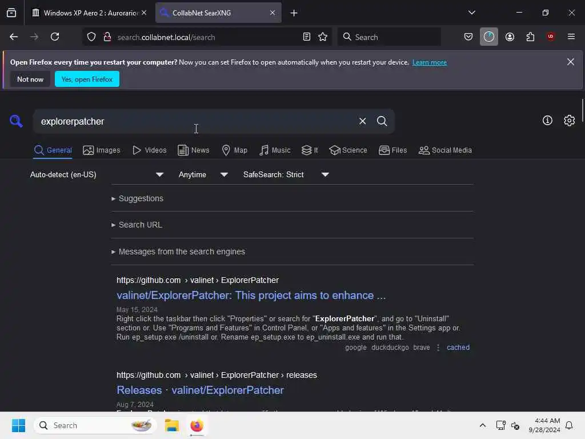Open SearXNG about info icon
The width and height of the screenshot is (585, 439).
click(547, 120)
